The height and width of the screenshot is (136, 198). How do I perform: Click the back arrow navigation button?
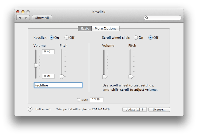coord(20,18)
